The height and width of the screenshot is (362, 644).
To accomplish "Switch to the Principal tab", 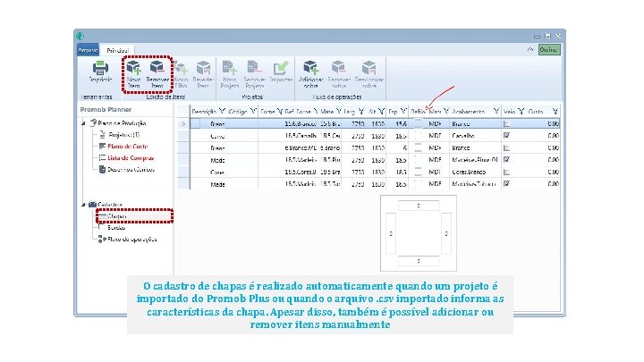I will coord(117,50).
